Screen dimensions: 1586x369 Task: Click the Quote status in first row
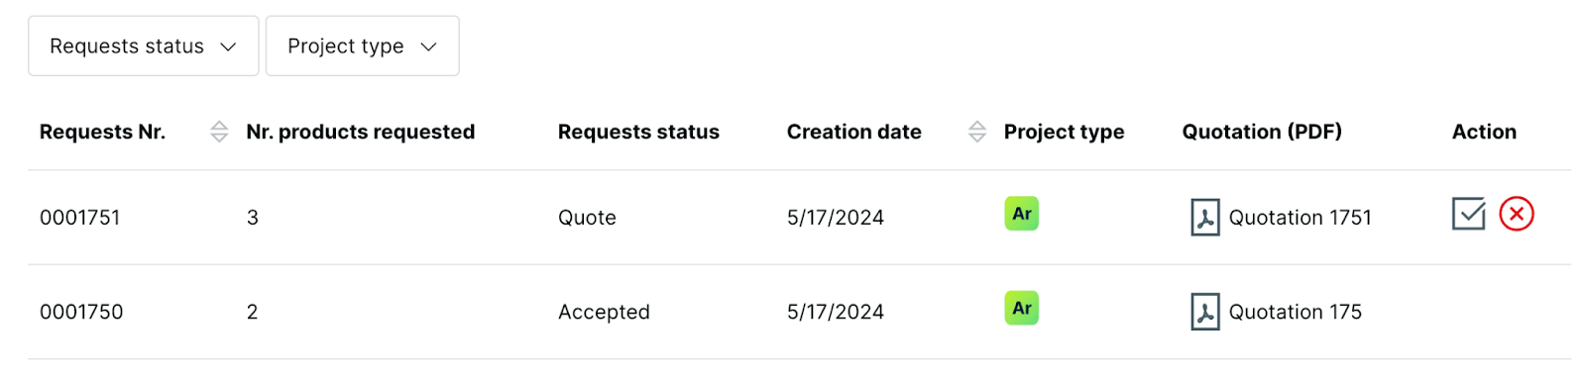[587, 218]
